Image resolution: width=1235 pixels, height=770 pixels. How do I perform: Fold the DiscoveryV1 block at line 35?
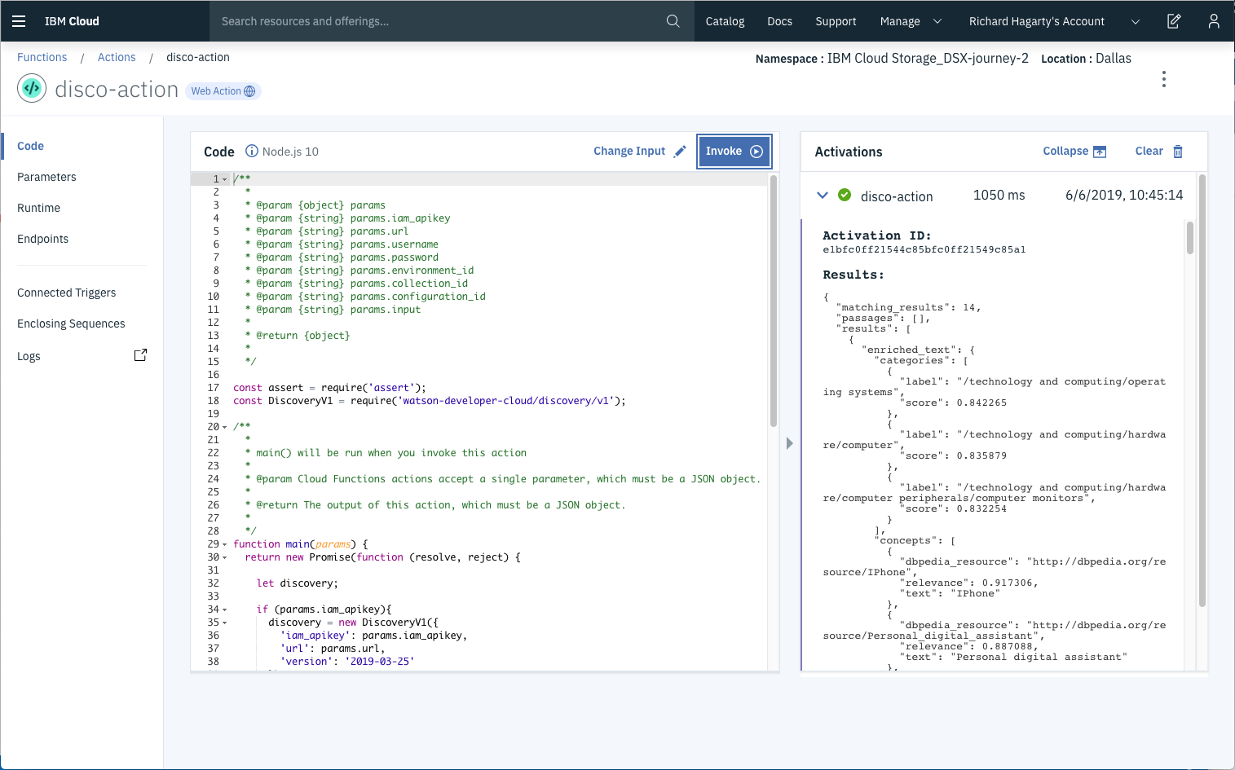[225, 623]
